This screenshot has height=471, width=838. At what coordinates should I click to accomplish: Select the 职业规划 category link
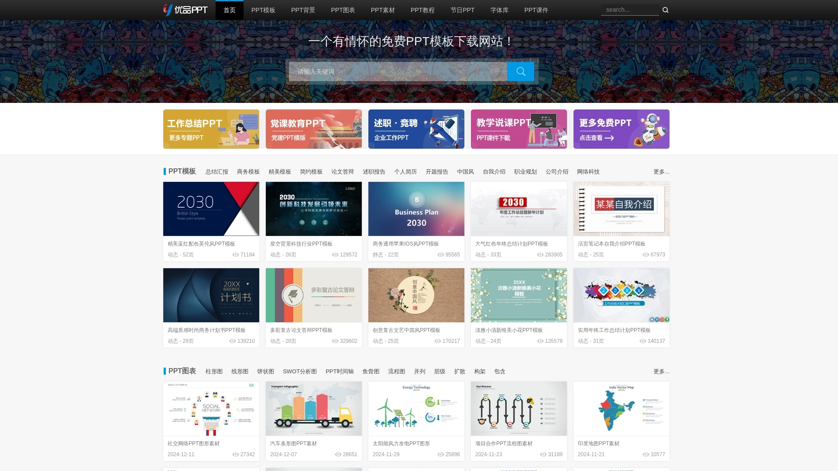point(525,172)
